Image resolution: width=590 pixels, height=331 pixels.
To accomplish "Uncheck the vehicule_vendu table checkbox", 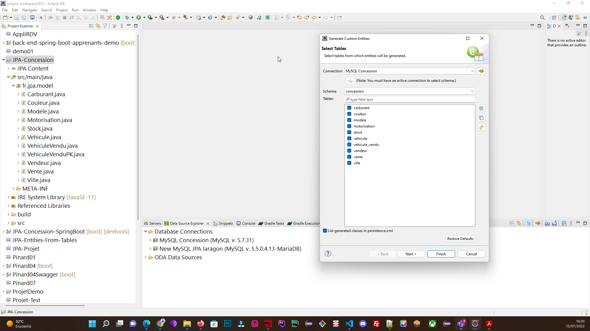I will (349, 145).
